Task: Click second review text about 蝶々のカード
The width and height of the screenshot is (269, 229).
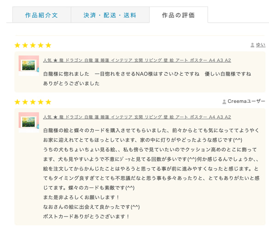Action: tap(151, 174)
